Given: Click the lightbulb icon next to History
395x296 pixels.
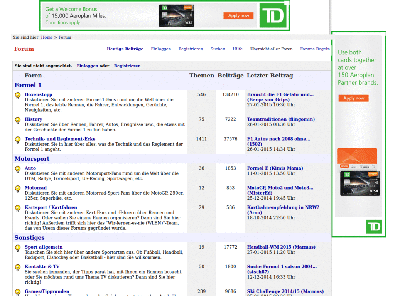Looking at the screenshot, I should coord(18,120).
